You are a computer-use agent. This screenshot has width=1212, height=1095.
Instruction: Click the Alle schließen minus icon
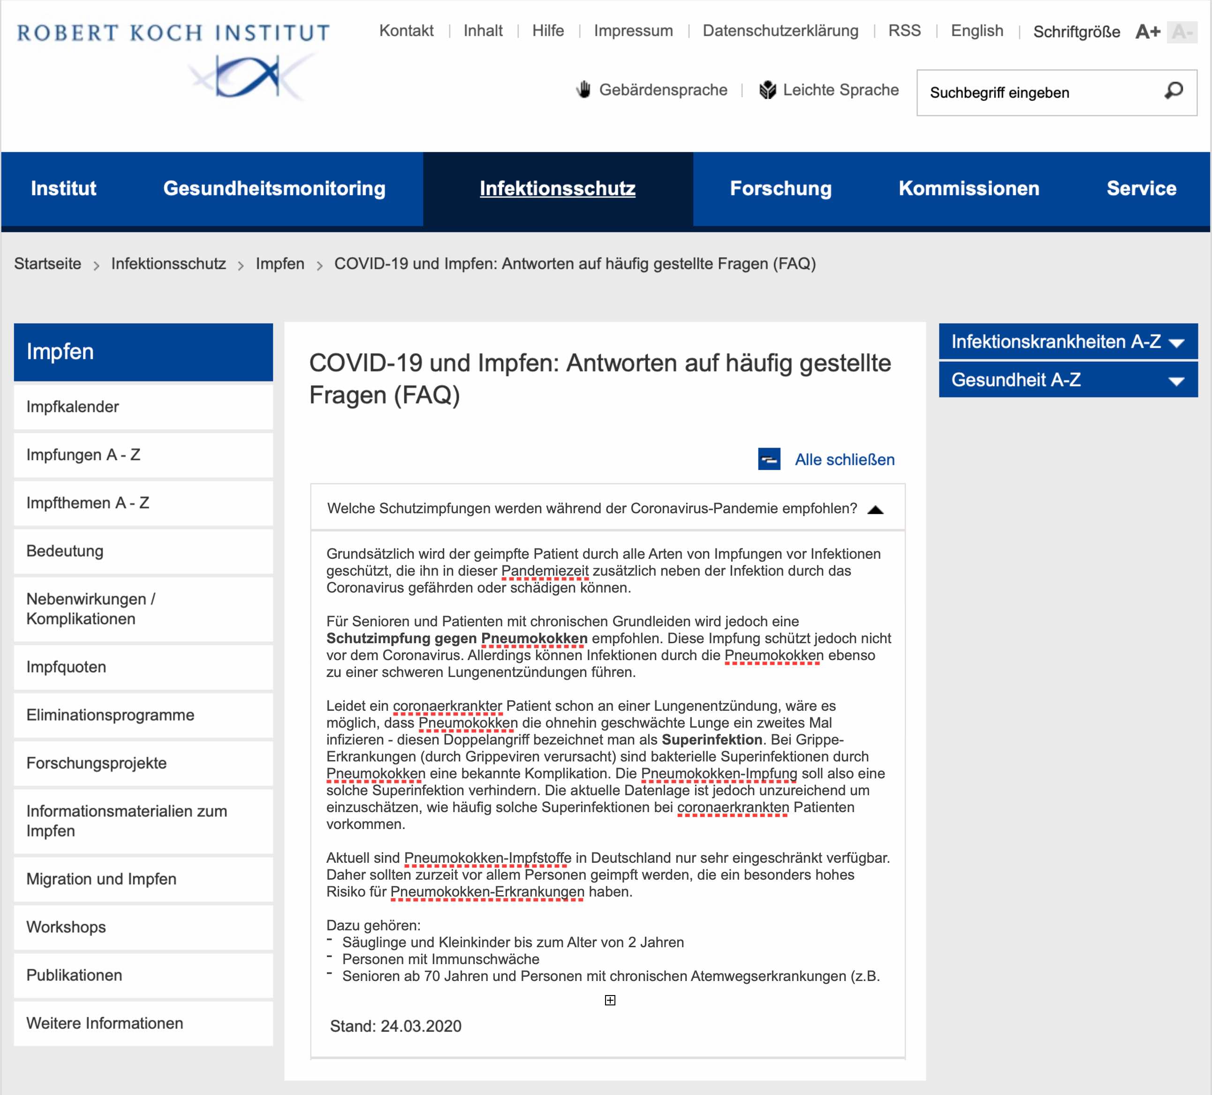click(769, 459)
